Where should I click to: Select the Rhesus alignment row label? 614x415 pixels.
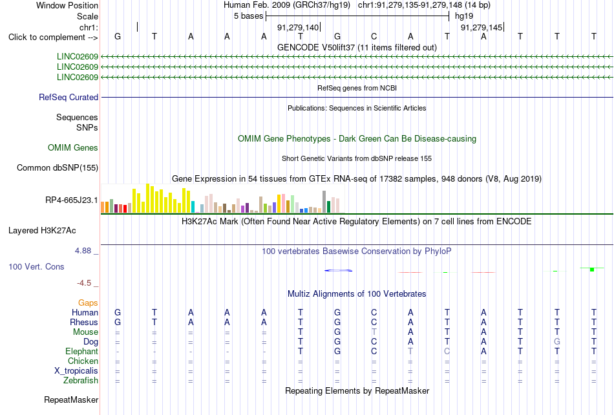point(84,322)
